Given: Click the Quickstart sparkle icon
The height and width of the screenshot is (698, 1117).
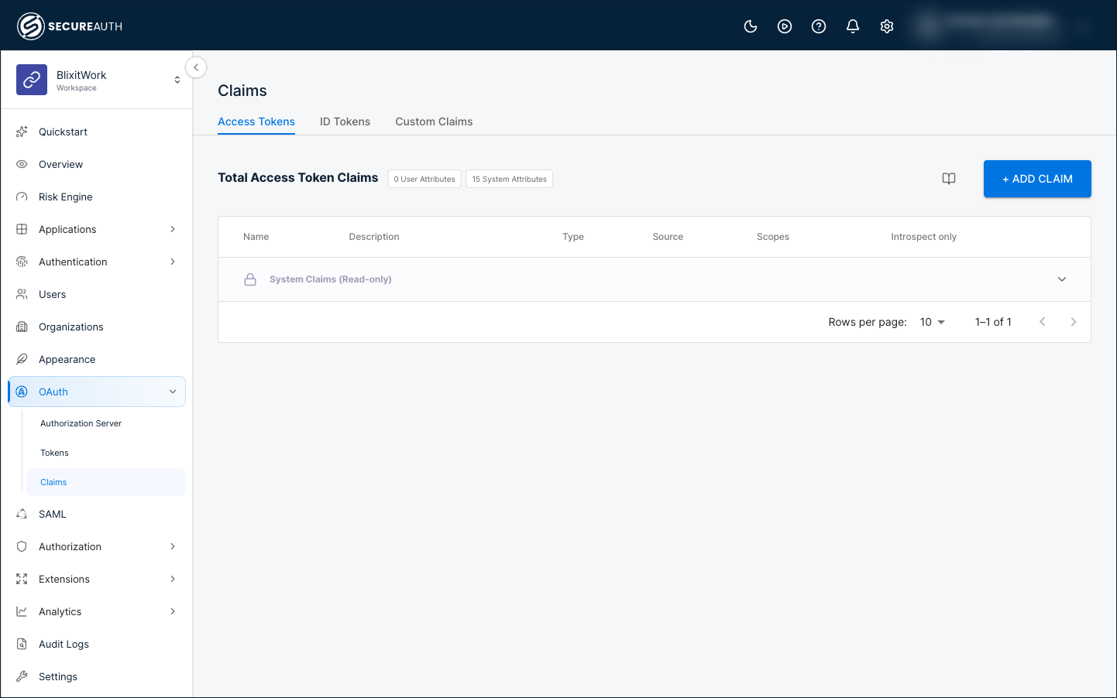Looking at the screenshot, I should click(22, 132).
